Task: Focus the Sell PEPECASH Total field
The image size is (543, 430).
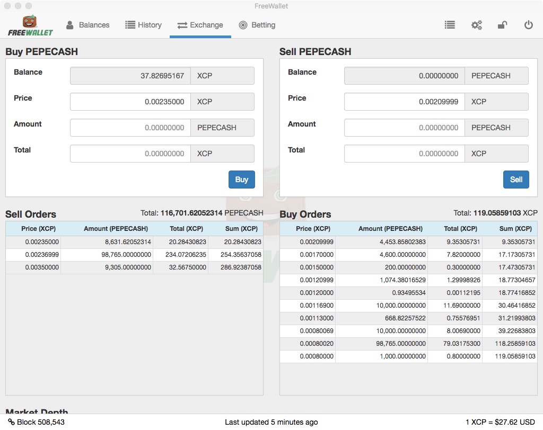Action: pyautogui.click(x=405, y=154)
